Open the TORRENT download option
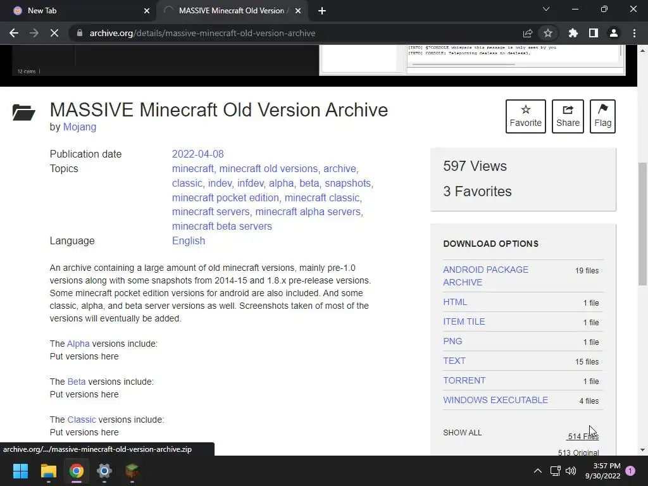The width and height of the screenshot is (648, 486). click(x=464, y=380)
